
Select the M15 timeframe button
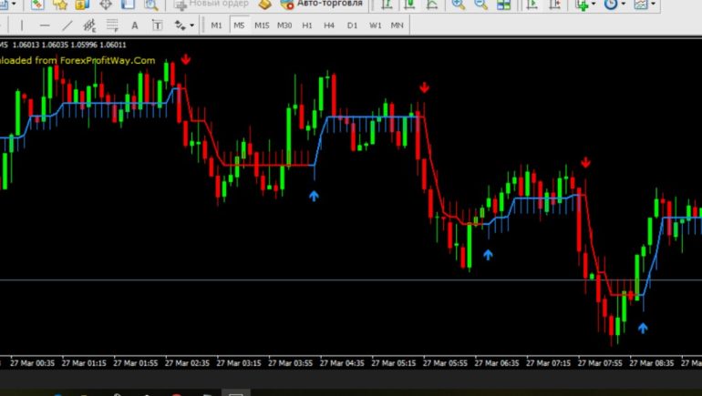[262, 25]
